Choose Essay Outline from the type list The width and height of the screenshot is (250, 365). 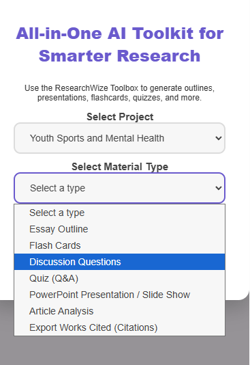click(x=119, y=229)
